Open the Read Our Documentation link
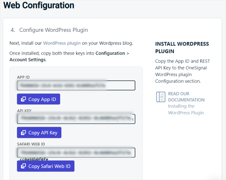 186,97
